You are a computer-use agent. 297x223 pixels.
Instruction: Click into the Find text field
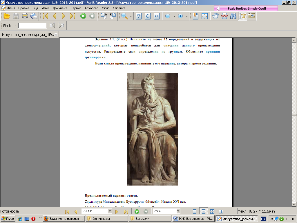pyautogui.click(x=32, y=26)
